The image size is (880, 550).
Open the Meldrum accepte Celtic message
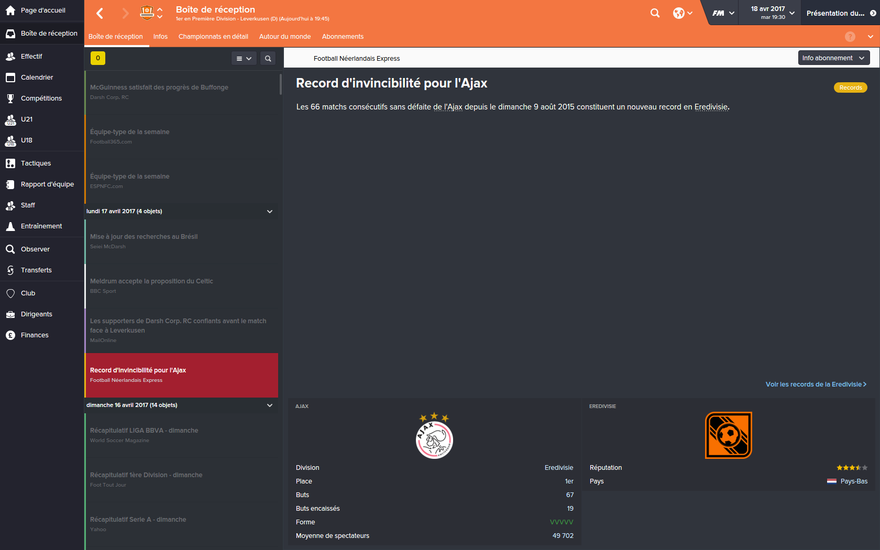pyautogui.click(x=181, y=286)
